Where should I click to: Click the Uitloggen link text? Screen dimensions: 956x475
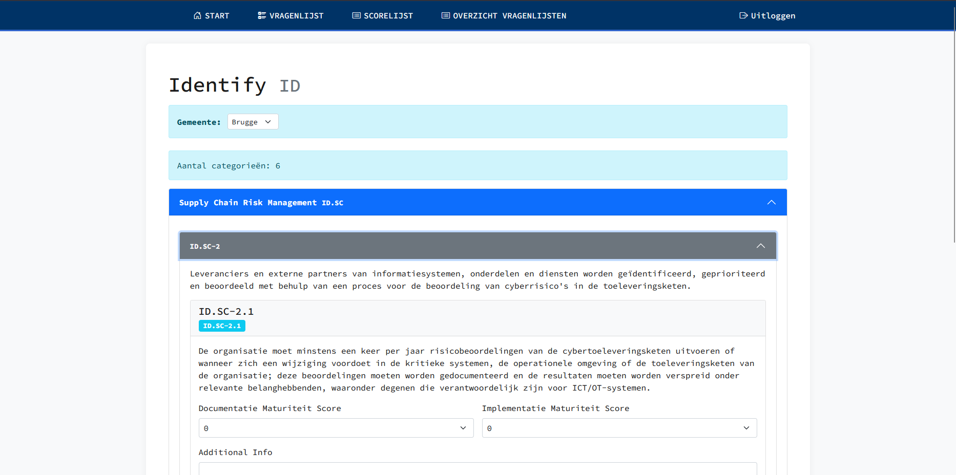click(773, 16)
